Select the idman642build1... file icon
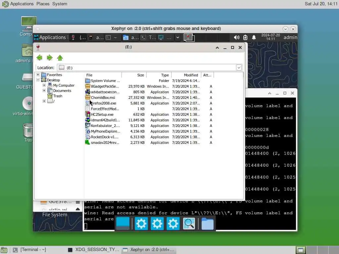This screenshot has width=339, height=254. click(x=87, y=120)
